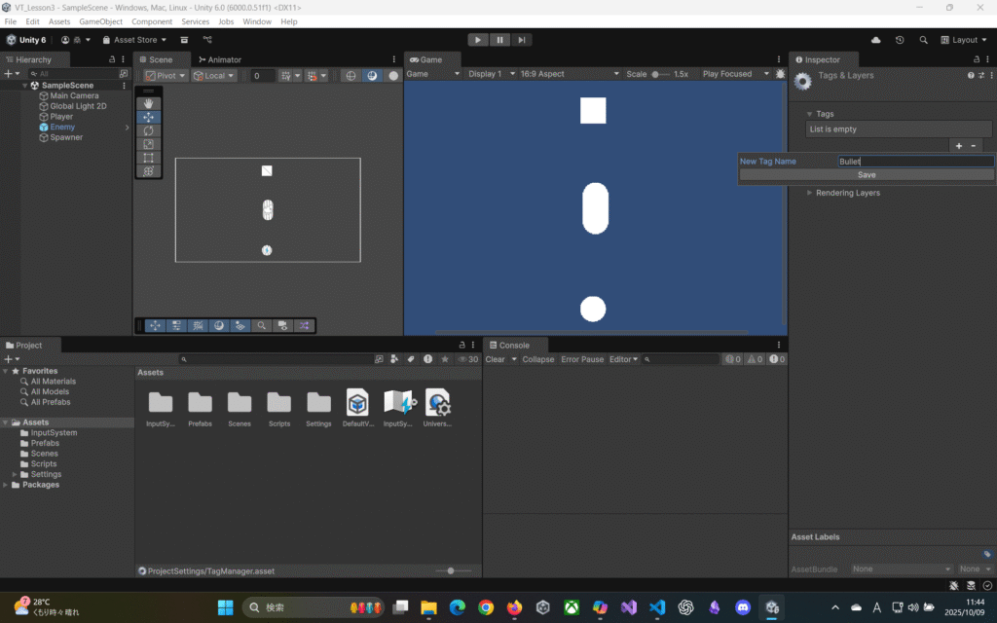Choose the Rect tool in Scene toolbar

pos(148,158)
